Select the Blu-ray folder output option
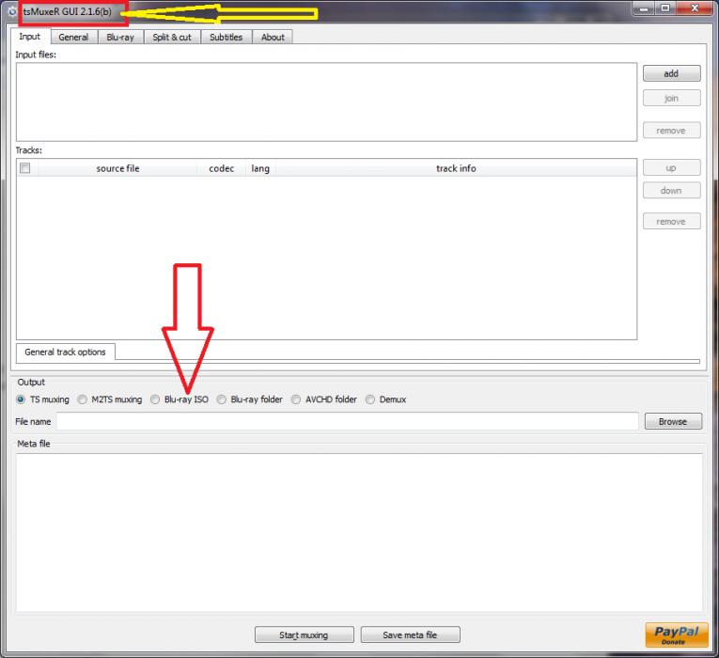 (250, 399)
